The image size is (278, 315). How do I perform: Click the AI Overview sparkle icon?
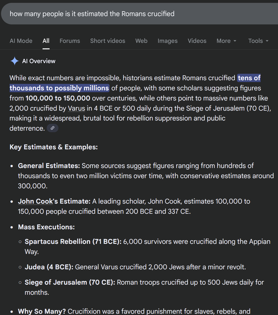click(x=15, y=61)
